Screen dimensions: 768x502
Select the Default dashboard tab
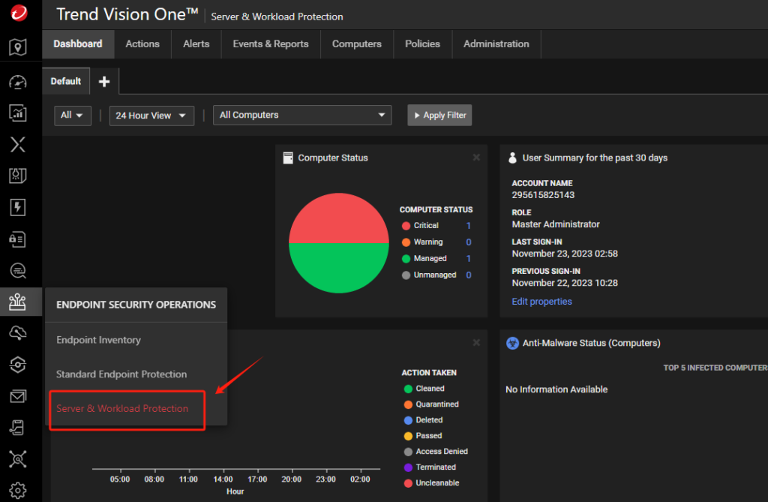pos(66,81)
